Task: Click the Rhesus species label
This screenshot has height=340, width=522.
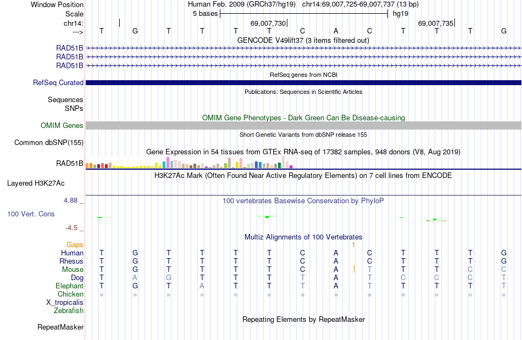Action: pyautogui.click(x=71, y=261)
